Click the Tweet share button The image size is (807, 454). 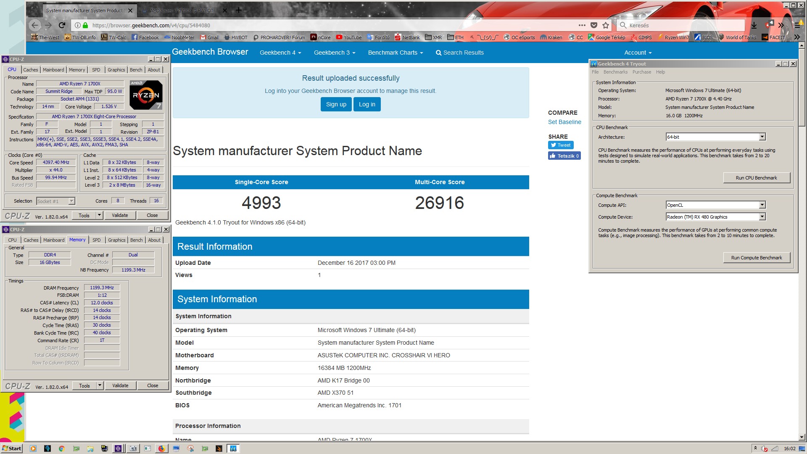tap(561, 145)
